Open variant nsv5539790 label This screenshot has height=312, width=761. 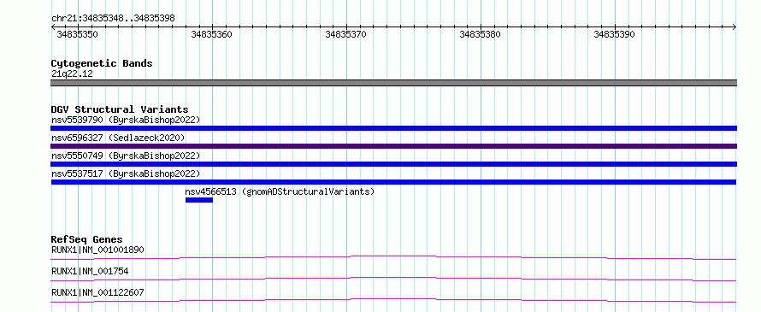pos(126,120)
